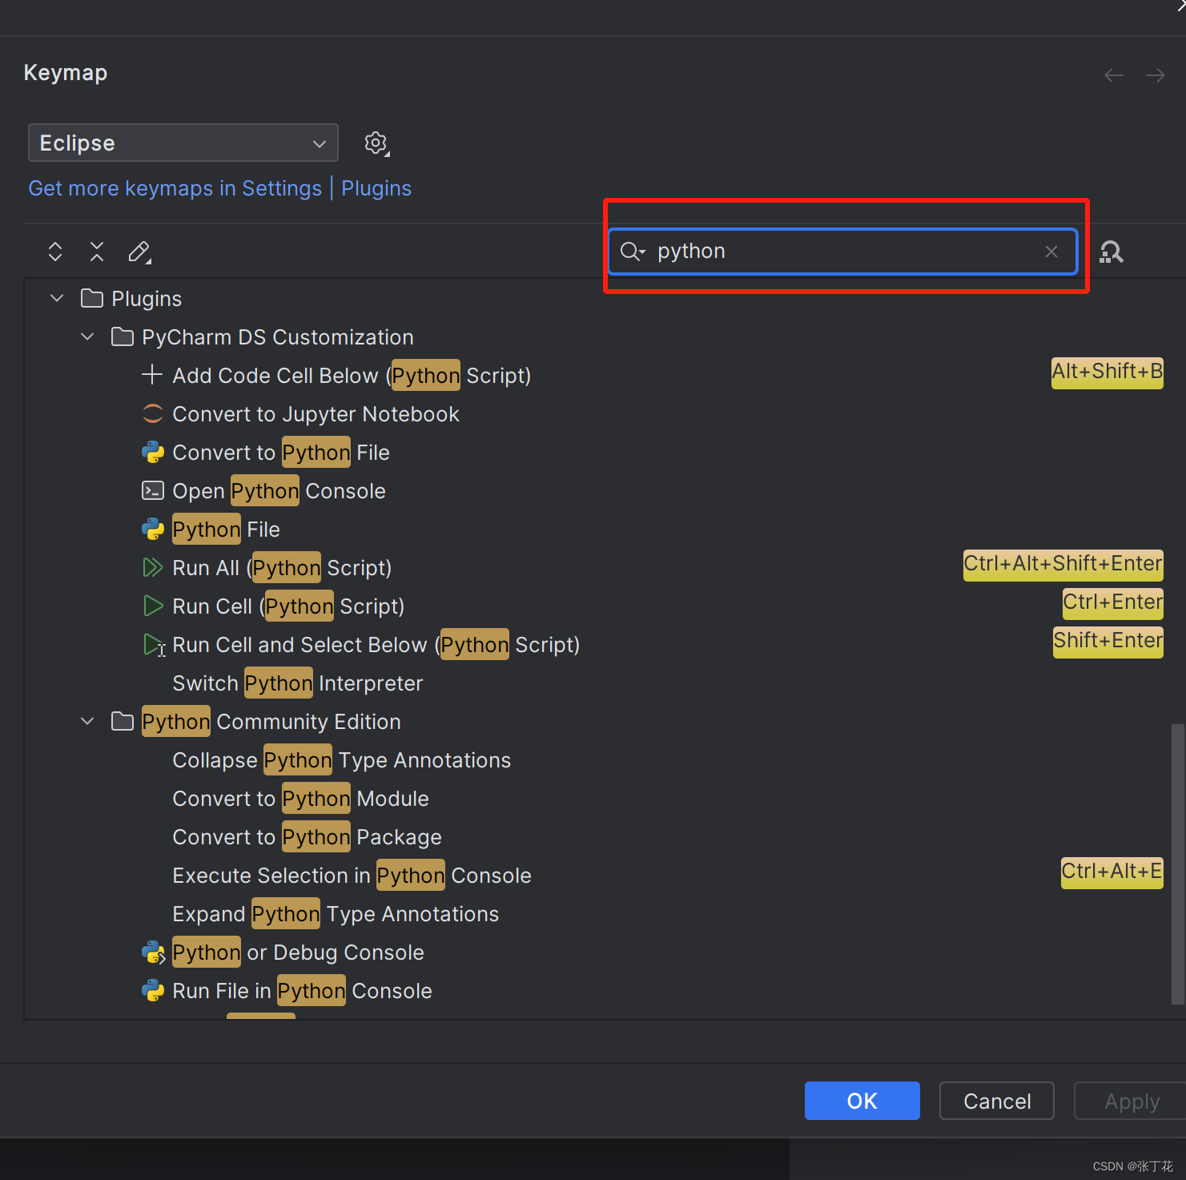This screenshot has height=1180, width=1186.
Task: Select the Switch Python Interpreter action
Action: pyautogui.click(x=297, y=683)
